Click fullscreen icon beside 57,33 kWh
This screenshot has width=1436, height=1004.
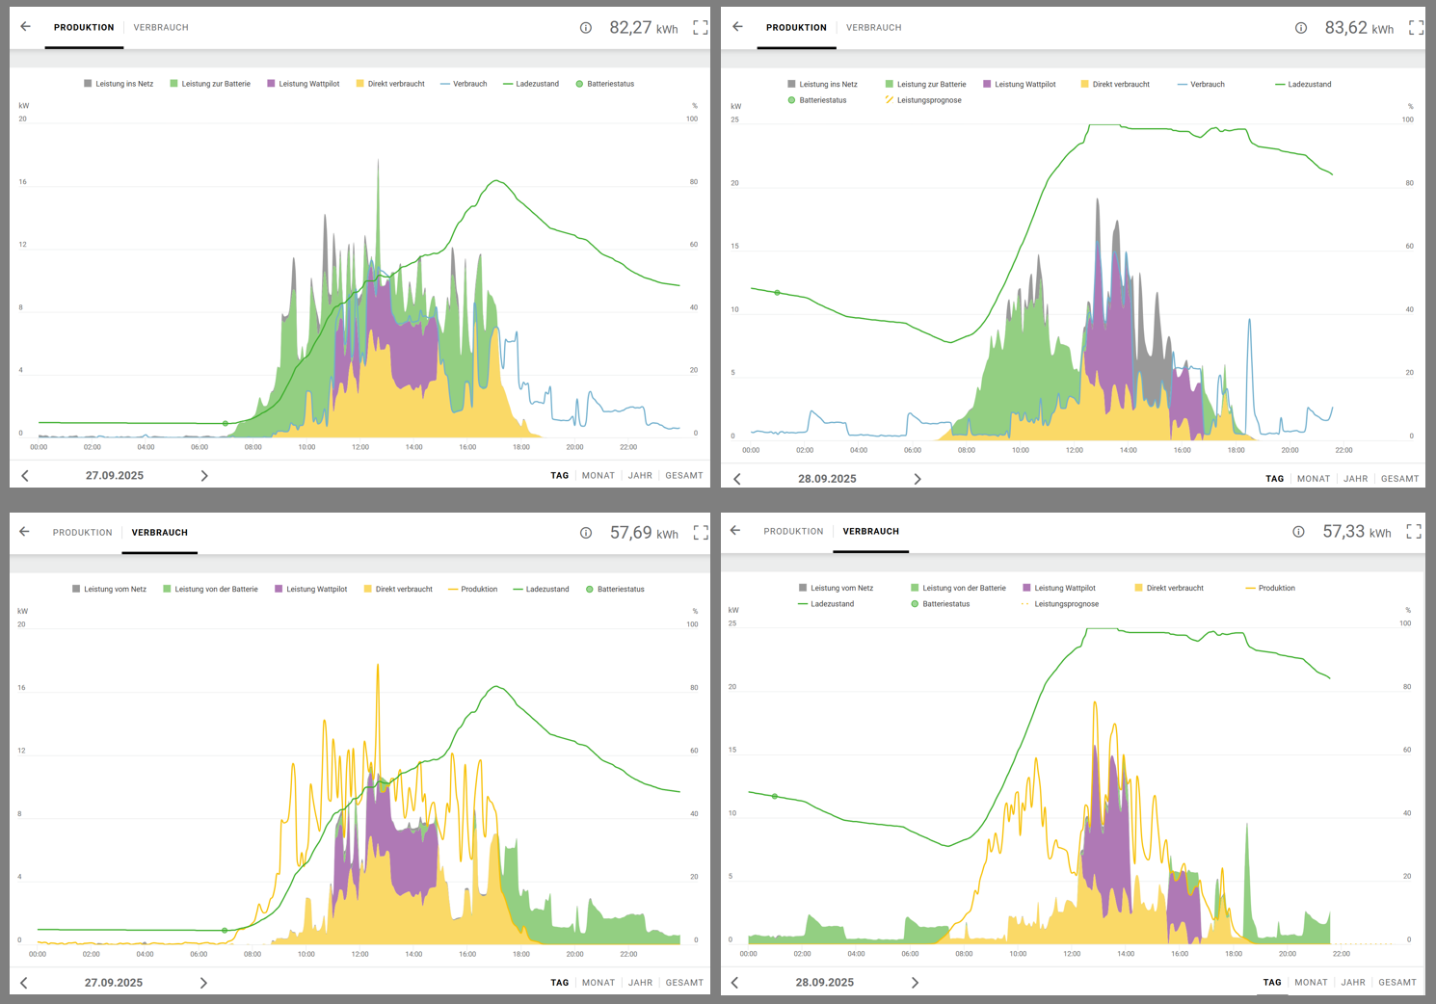[1414, 532]
